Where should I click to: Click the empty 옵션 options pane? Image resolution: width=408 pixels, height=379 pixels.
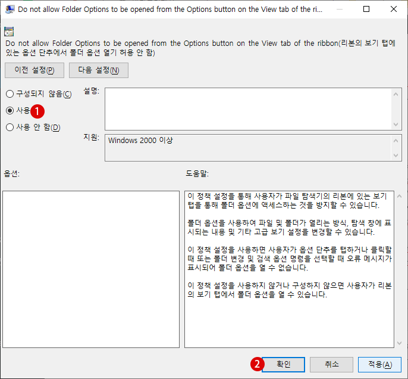91,269
